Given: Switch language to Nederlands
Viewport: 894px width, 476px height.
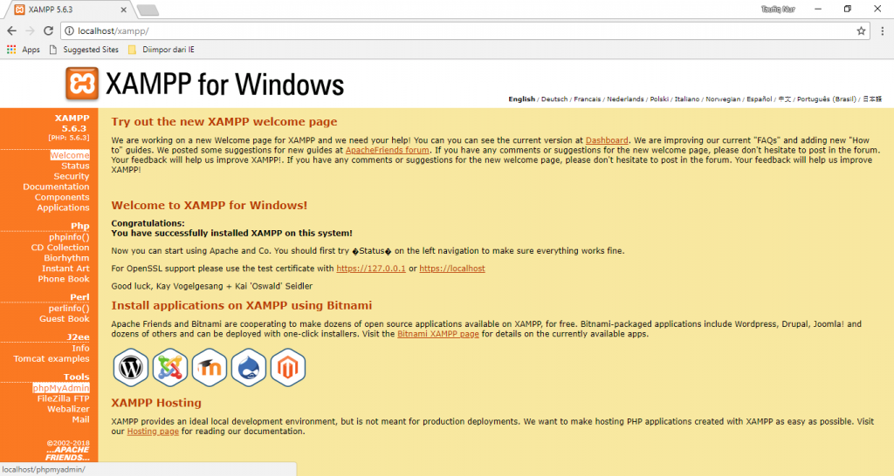Looking at the screenshot, I should click(625, 99).
